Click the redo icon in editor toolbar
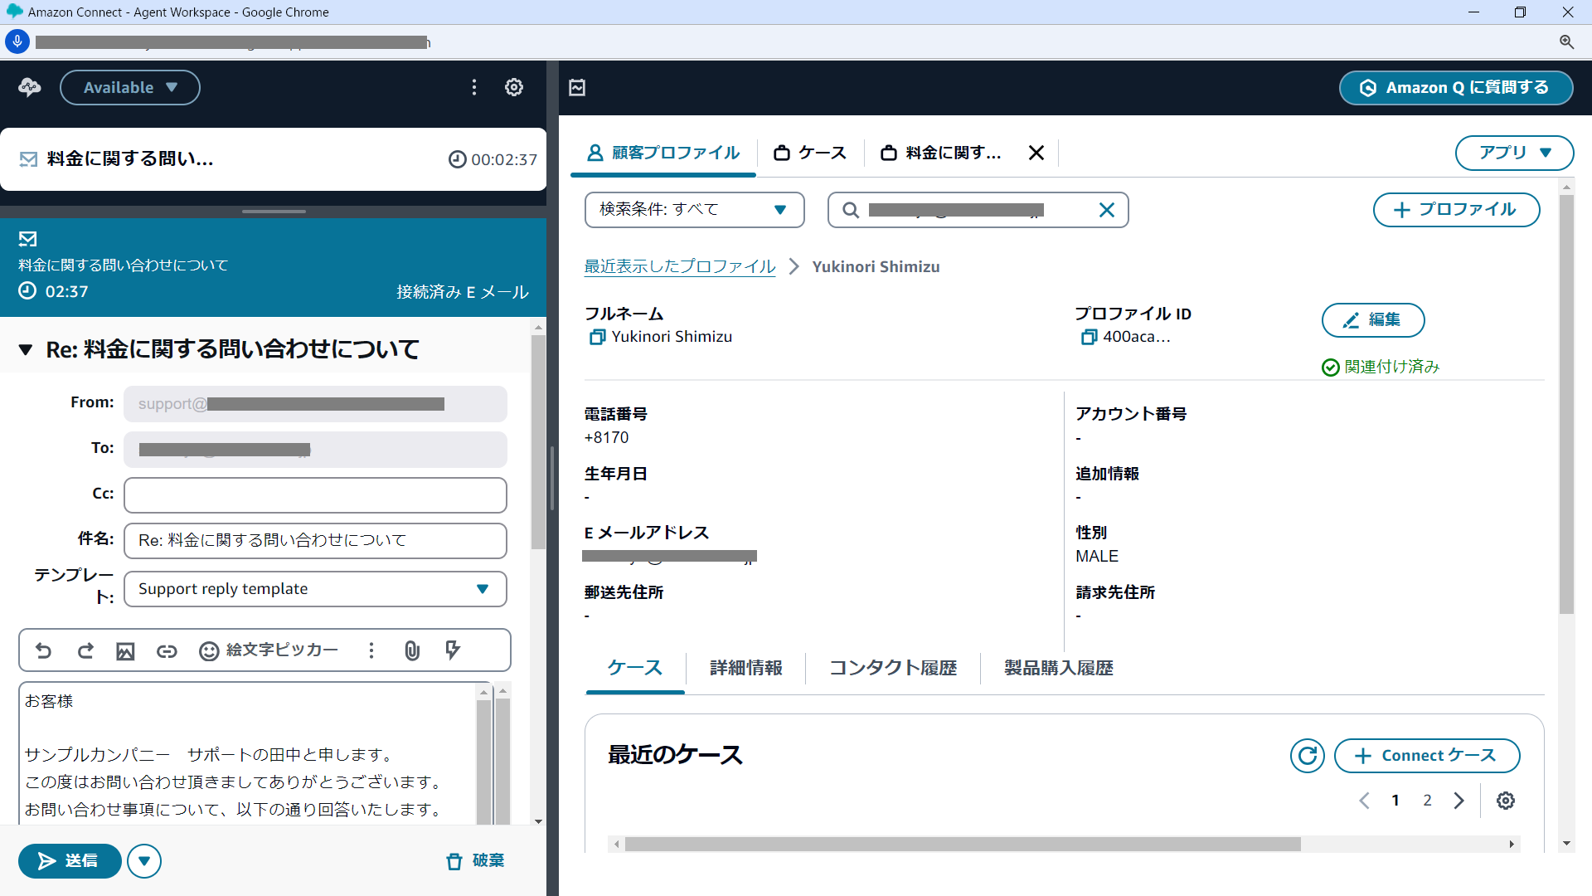Viewport: 1592px width, 896px height. point(85,651)
